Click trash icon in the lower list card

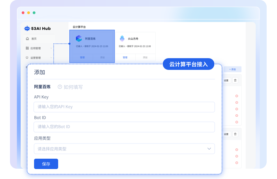point(235,134)
